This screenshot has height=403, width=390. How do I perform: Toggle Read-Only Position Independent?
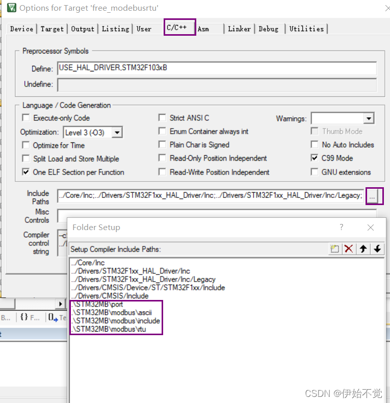click(x=162, y=158)
